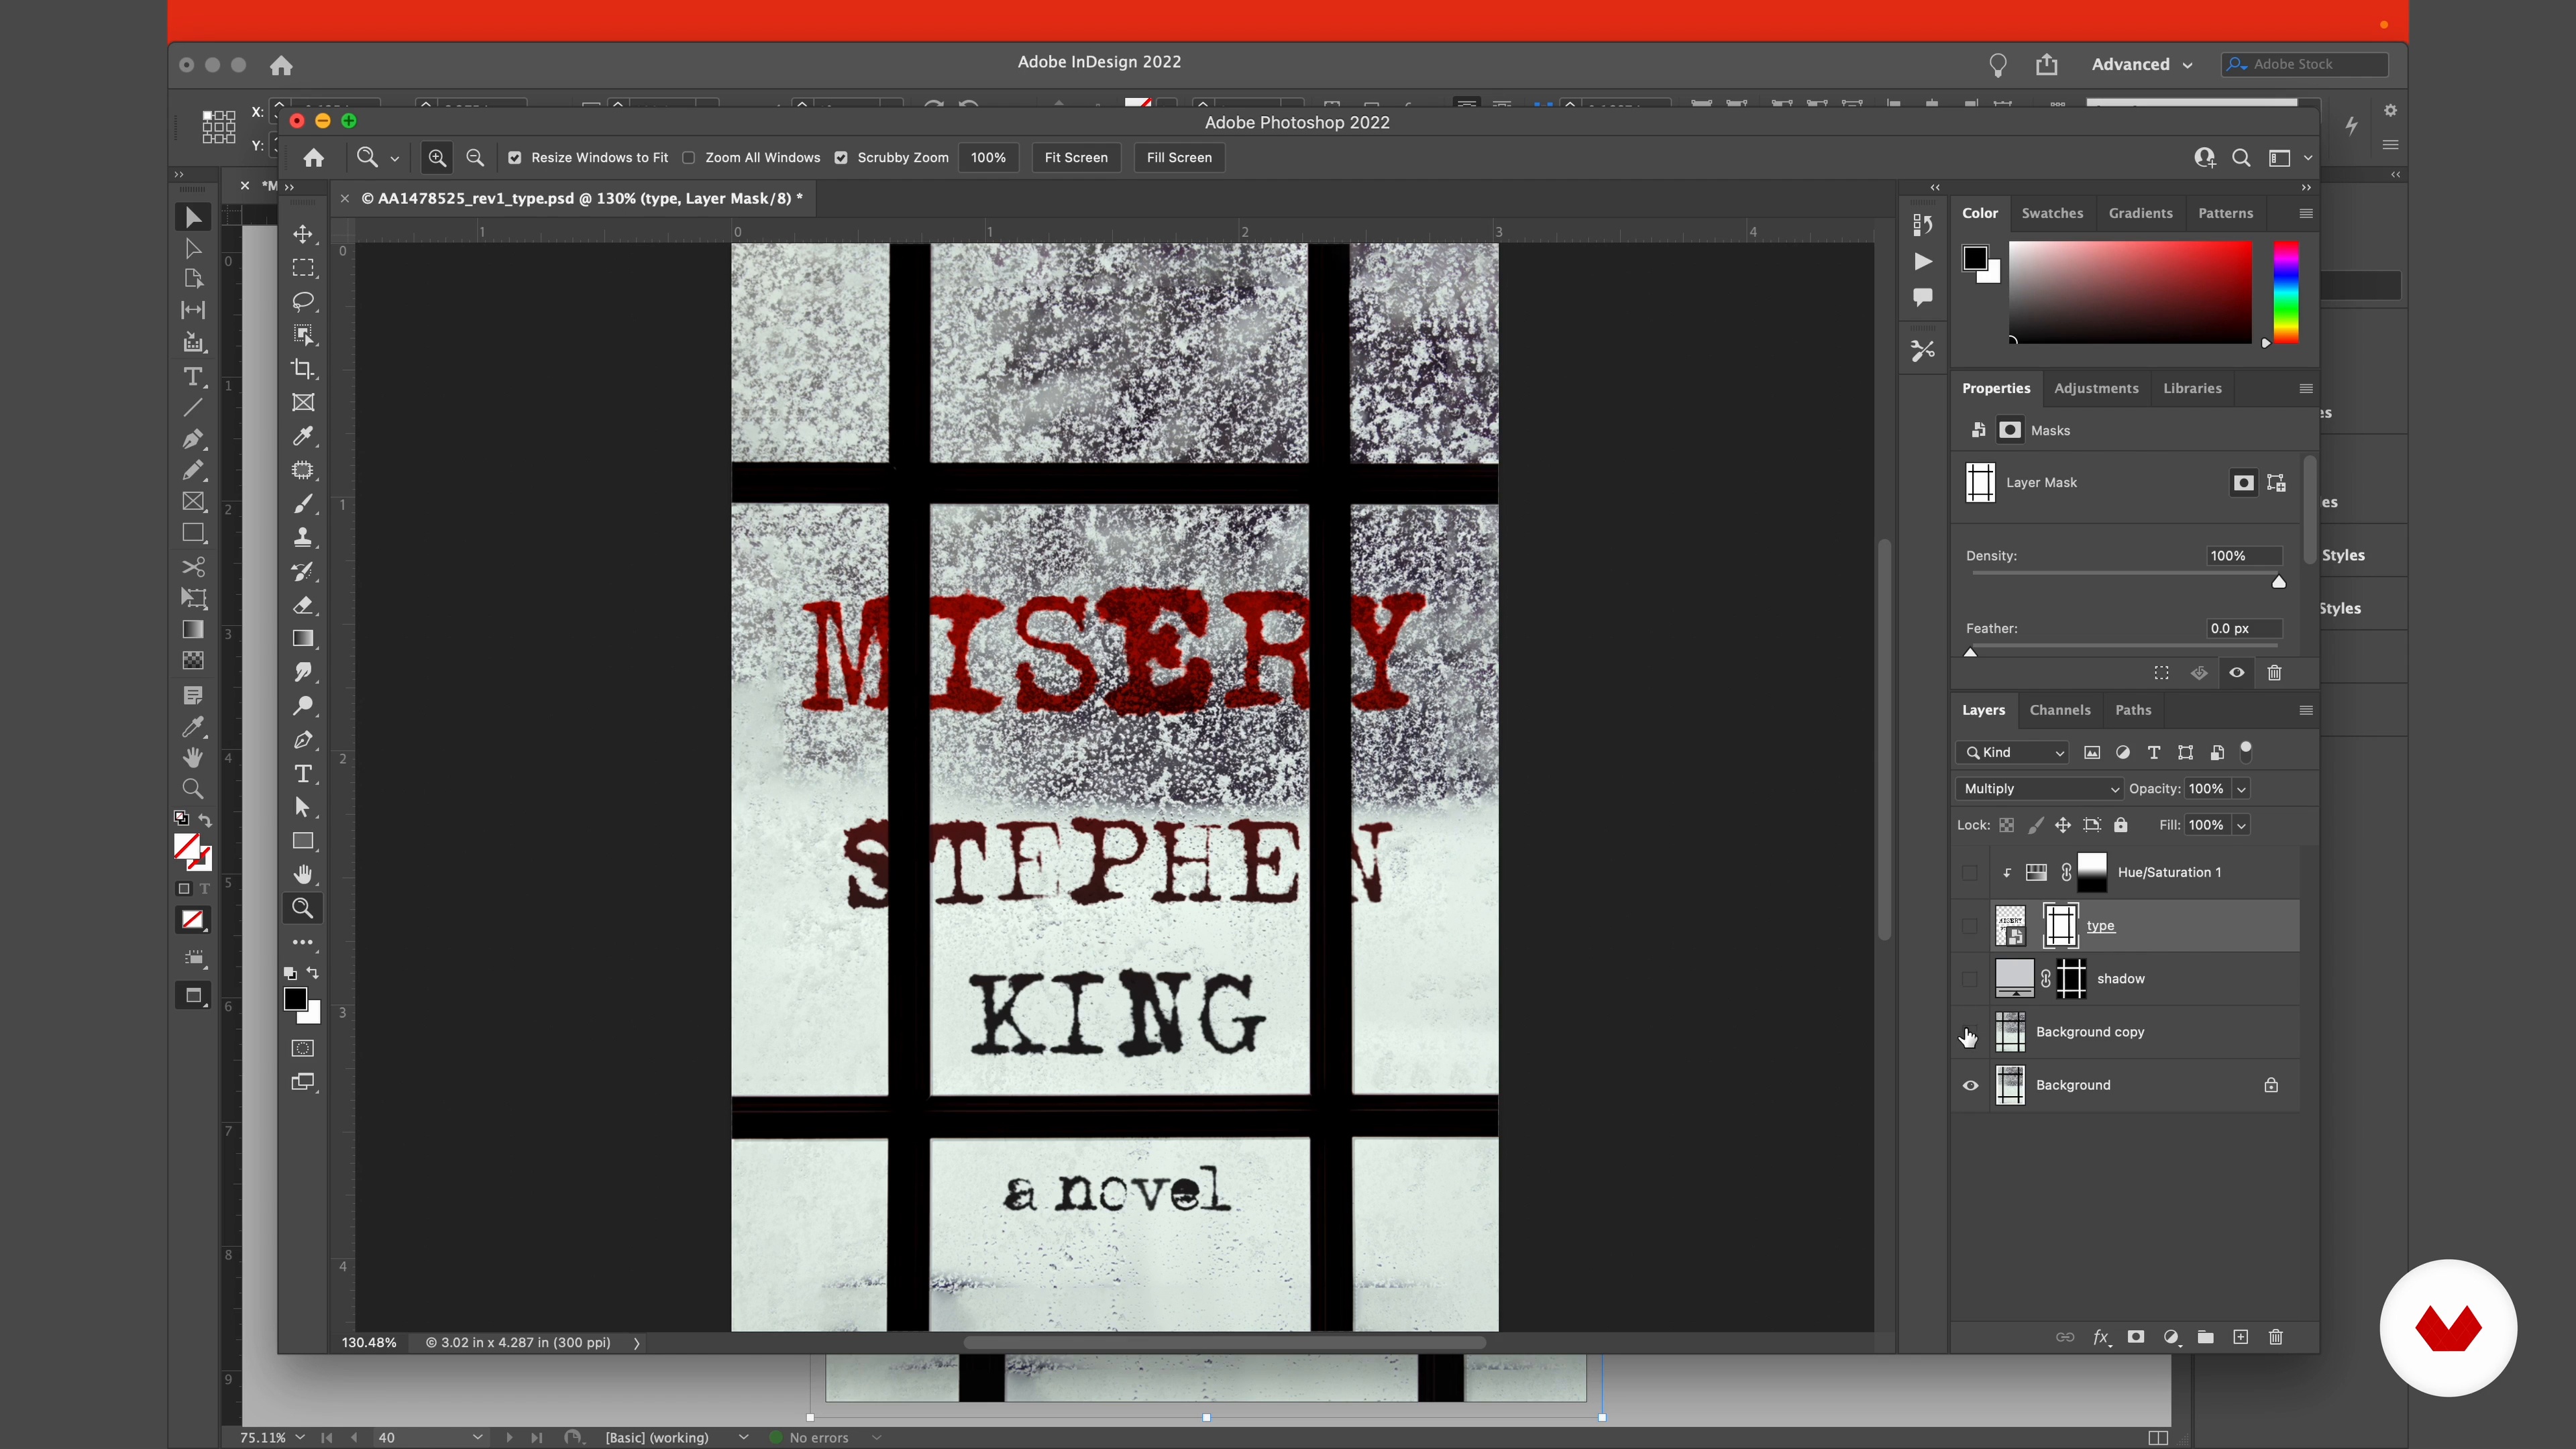Viewport: 2576px width, 1449px height.
Task: Hide the Background layer
Action: pyautogui.click(x=1970, y=1085)
